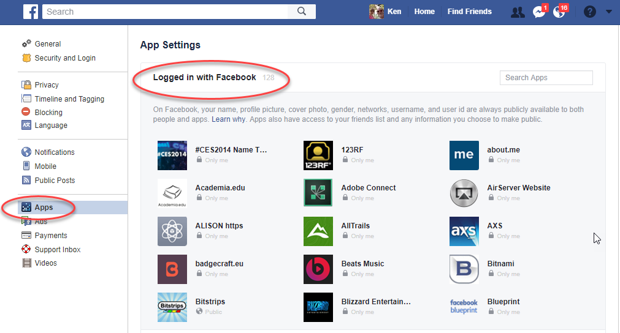Open Notifications settings

[54, 152]
